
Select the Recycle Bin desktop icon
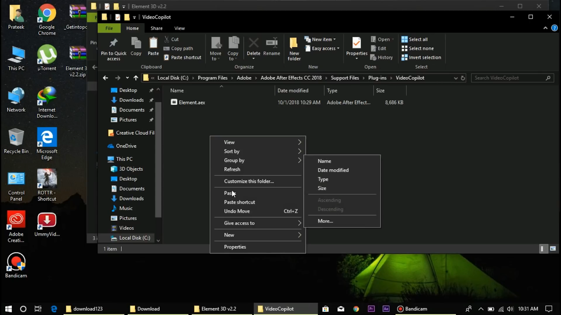(x=16, y=141)
